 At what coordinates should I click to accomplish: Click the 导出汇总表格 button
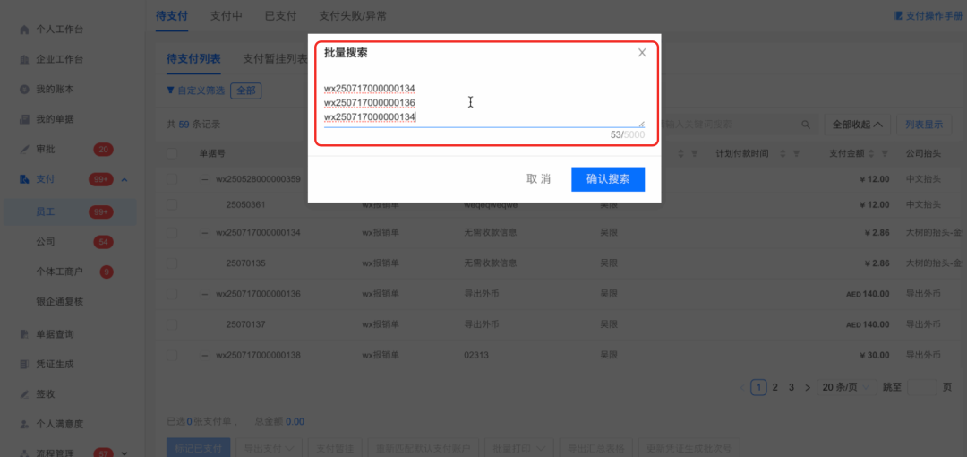595,448
